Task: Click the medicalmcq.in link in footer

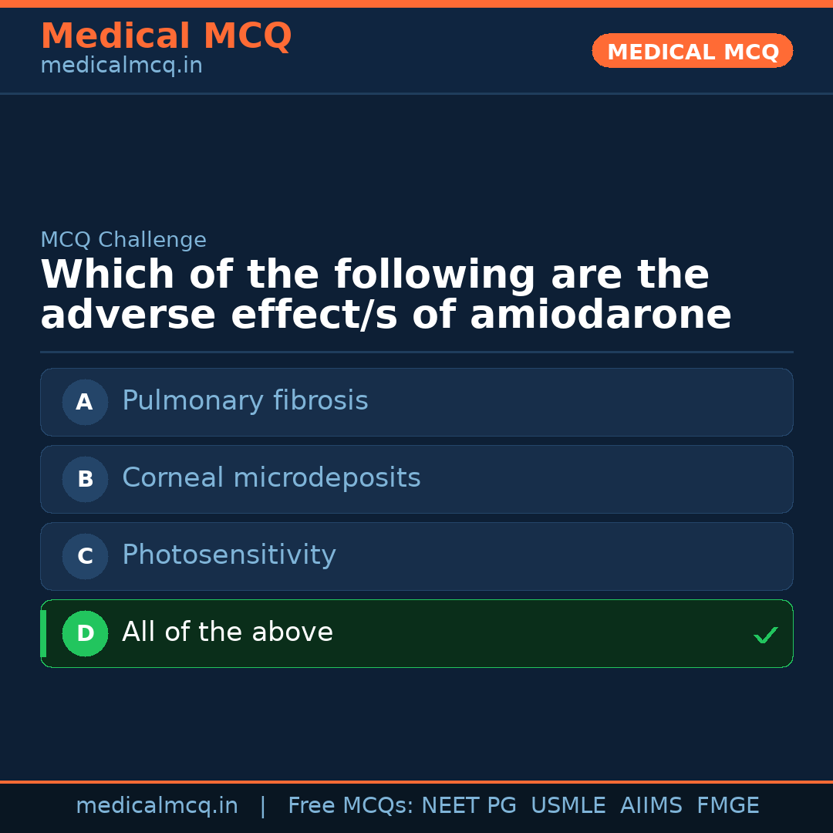Action: (x=157, y=805)
